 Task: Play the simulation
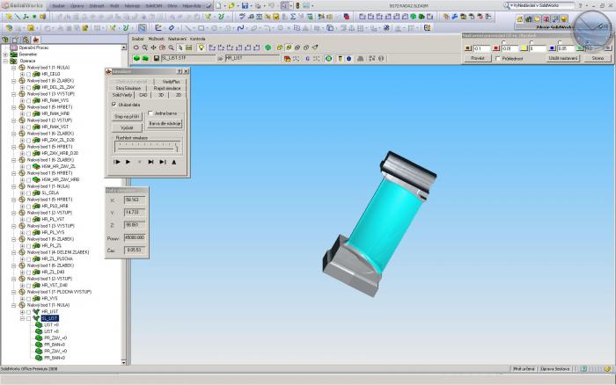coord(128,162)
